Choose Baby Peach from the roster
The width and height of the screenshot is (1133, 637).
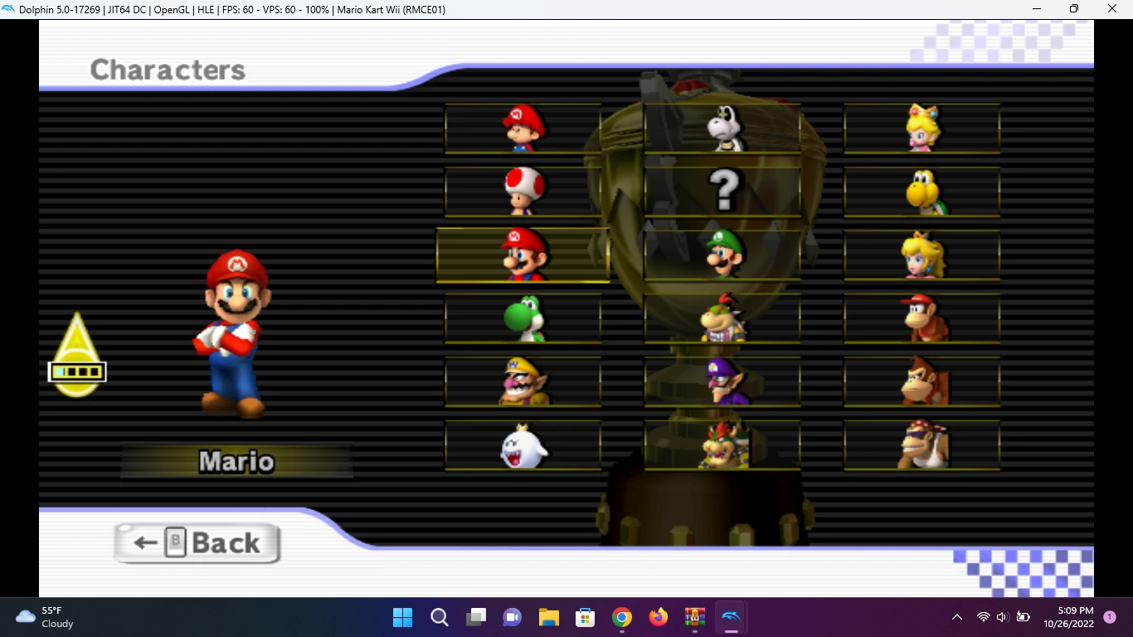coord(922,129)
